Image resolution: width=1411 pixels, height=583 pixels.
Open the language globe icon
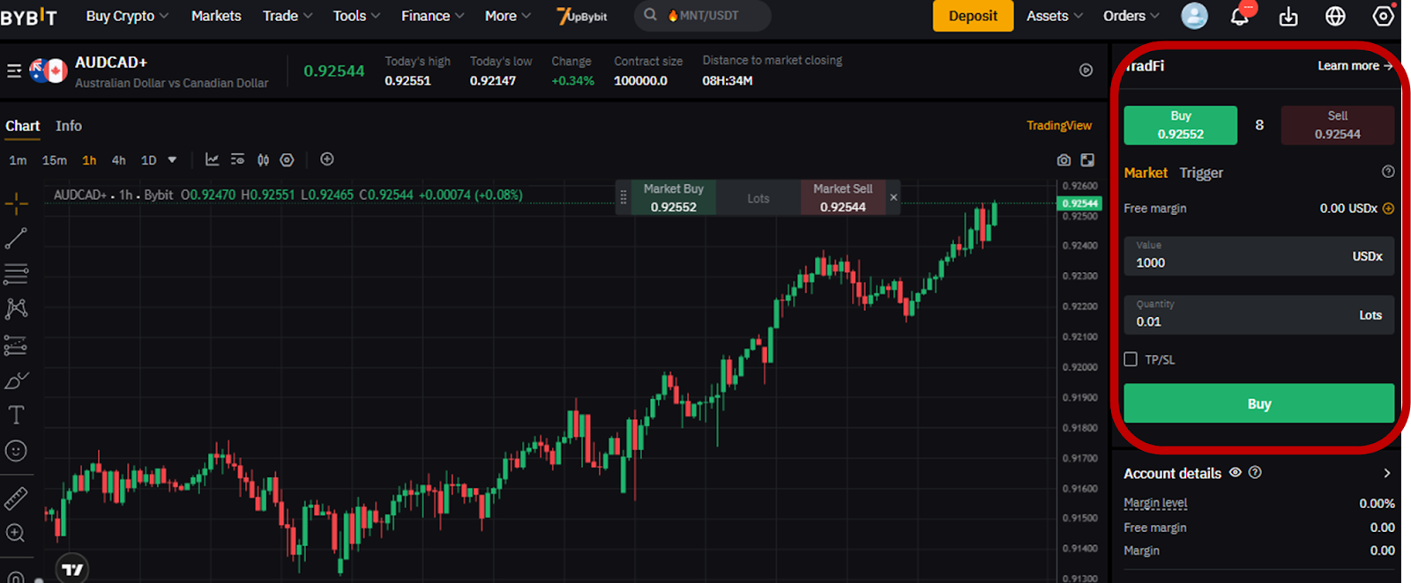[x=1335, y=16]
